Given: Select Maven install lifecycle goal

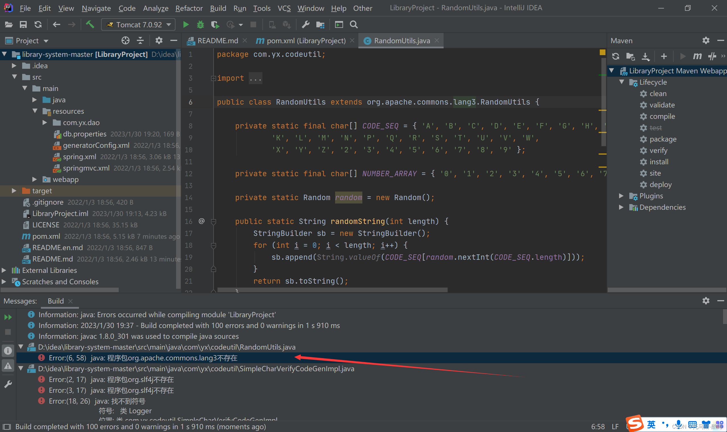Looking at the screenshot, I should [x=659, y=162].
